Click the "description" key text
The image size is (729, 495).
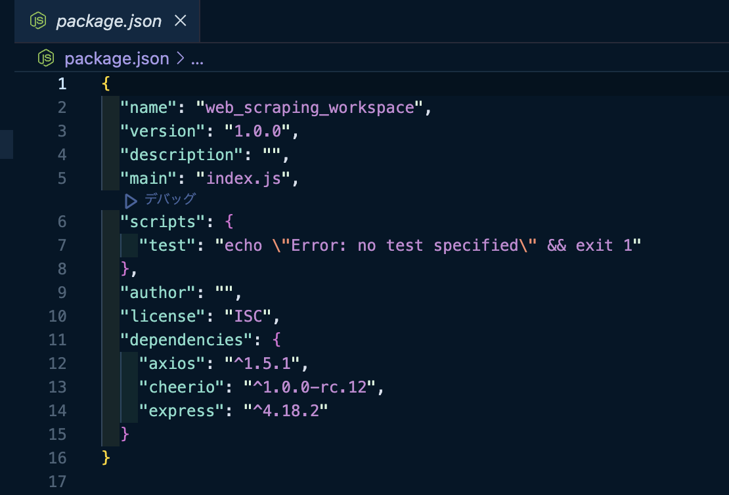point(181,155)
